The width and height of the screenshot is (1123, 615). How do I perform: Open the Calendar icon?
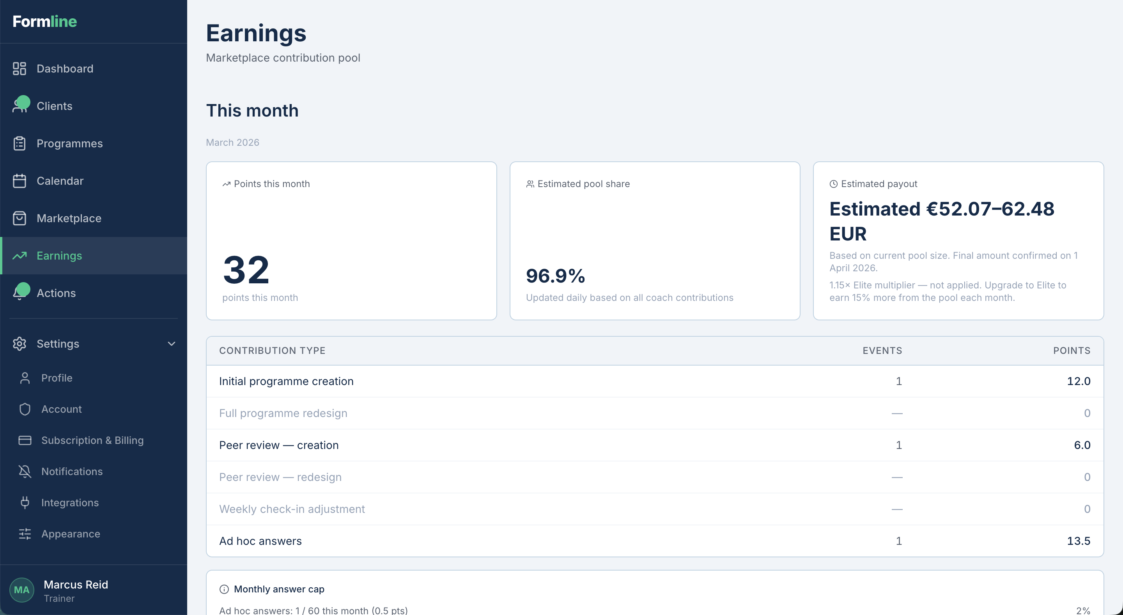coord(19,180)
